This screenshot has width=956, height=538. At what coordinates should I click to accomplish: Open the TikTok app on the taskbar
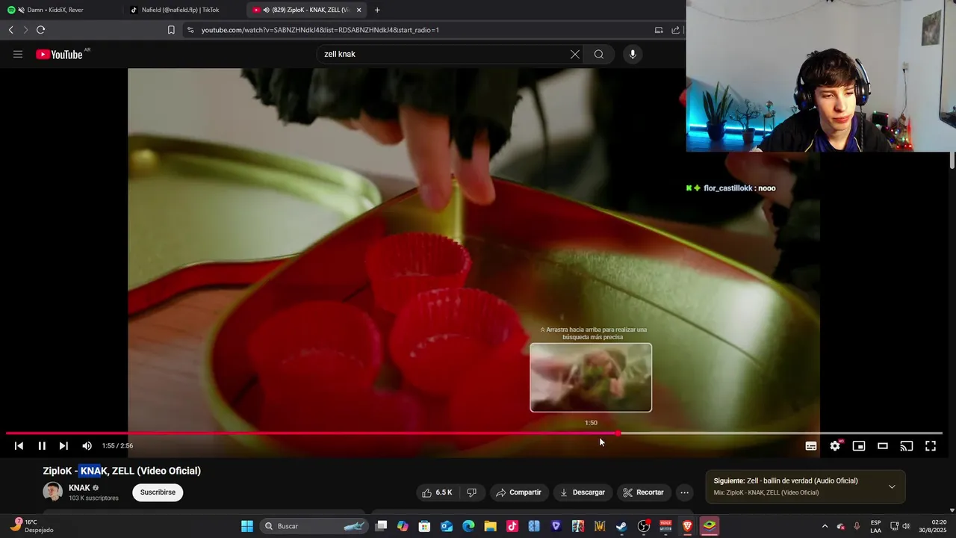click(512, 526)
